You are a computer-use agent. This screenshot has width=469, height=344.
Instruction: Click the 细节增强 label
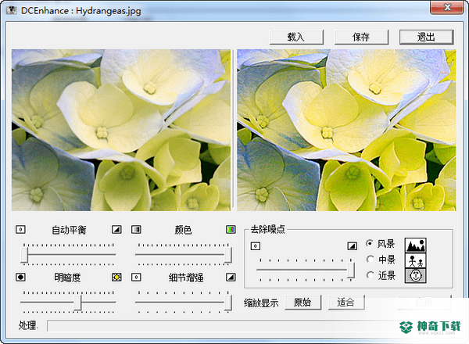tap(186, 278)
